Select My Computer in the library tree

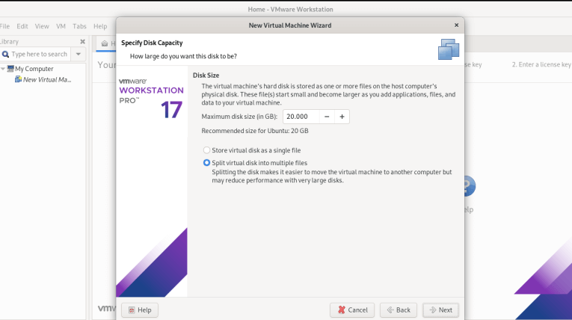click(34, 69)
